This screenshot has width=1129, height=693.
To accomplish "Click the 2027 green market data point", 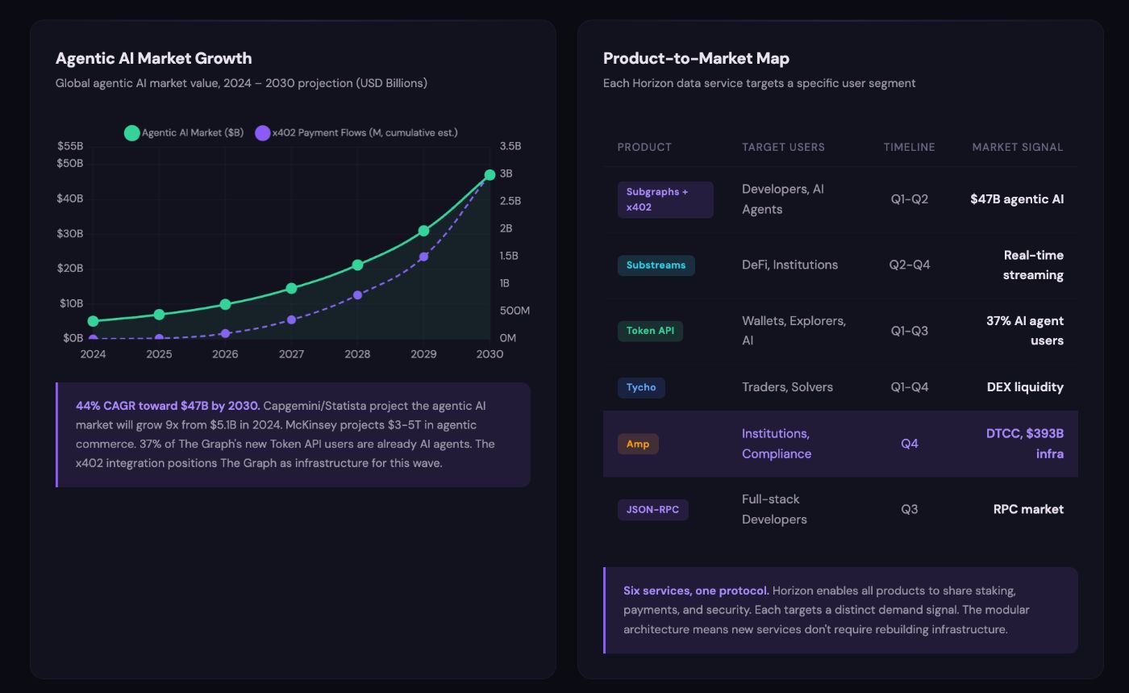I will [291, 288].
